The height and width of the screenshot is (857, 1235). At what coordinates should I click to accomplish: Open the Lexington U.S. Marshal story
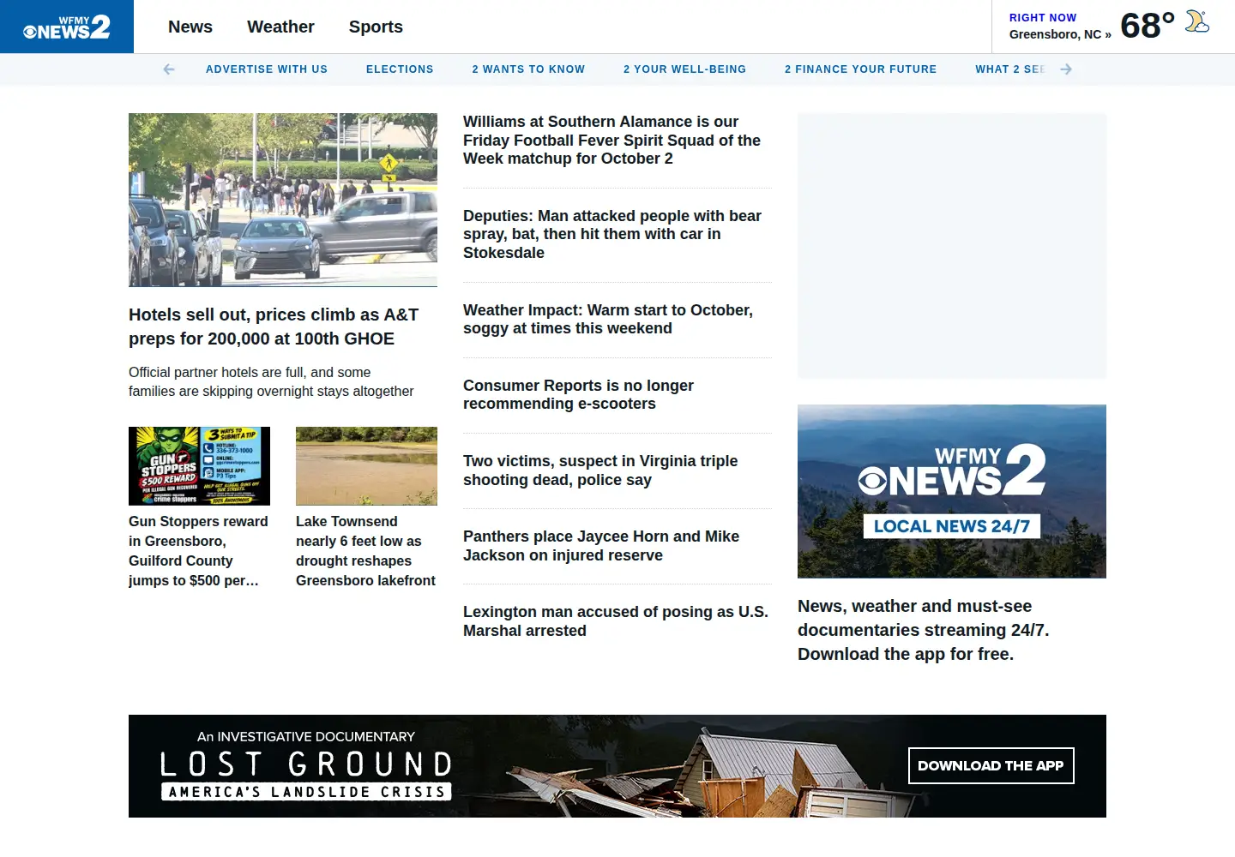coord(616,620)
